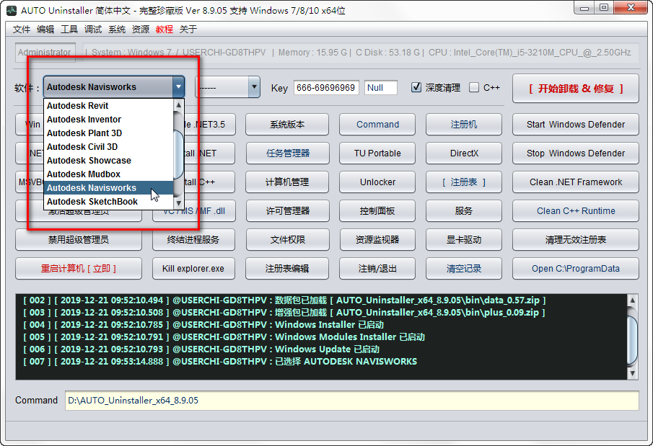This screenshot has width=653, height=446.
Task: Focus the Command path input field
Action: click(351, 400)
